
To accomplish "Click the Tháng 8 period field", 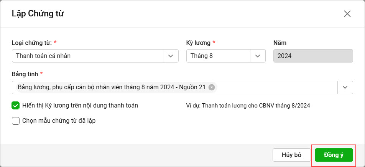I will [219, 56].
